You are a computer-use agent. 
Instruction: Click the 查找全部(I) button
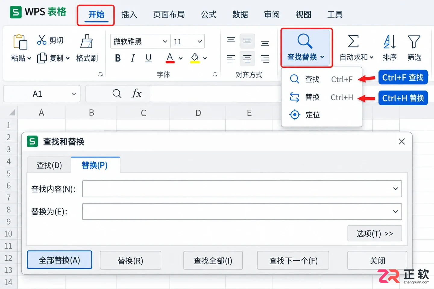(213, 260)
